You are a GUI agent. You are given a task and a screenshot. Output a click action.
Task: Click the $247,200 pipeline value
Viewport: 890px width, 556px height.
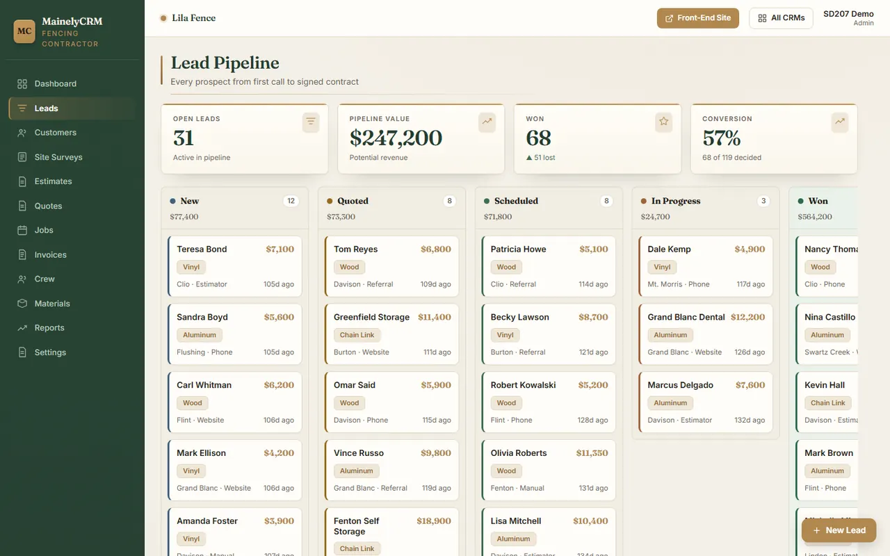coord(396,138)
